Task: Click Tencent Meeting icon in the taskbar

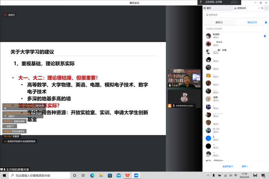Action: (136, 176)
